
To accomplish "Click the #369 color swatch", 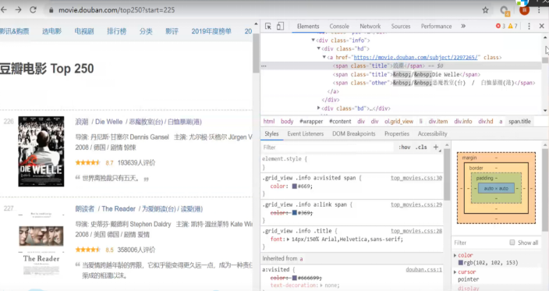I will coord(295,213).
